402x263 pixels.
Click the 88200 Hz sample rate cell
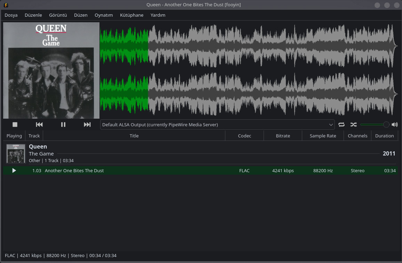(323, 170)
